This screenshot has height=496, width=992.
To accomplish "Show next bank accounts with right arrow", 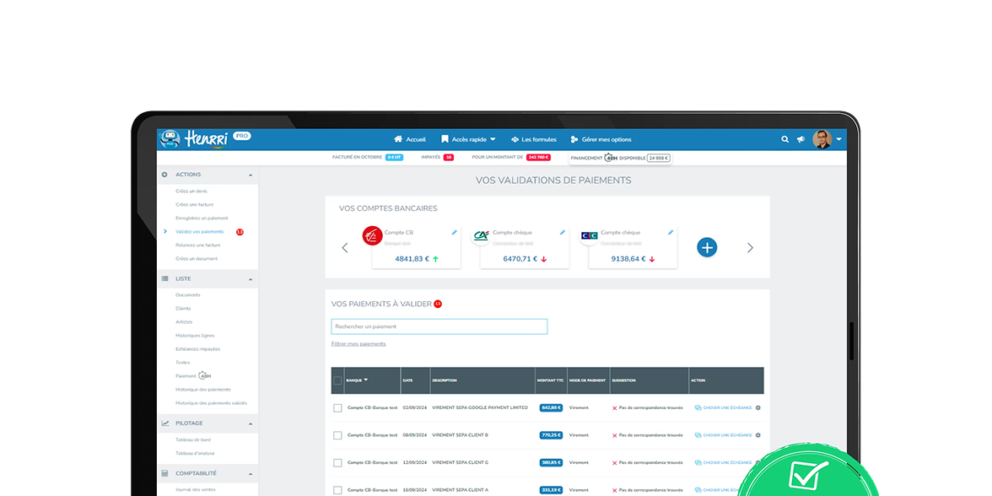I will (x=751, y=248).
